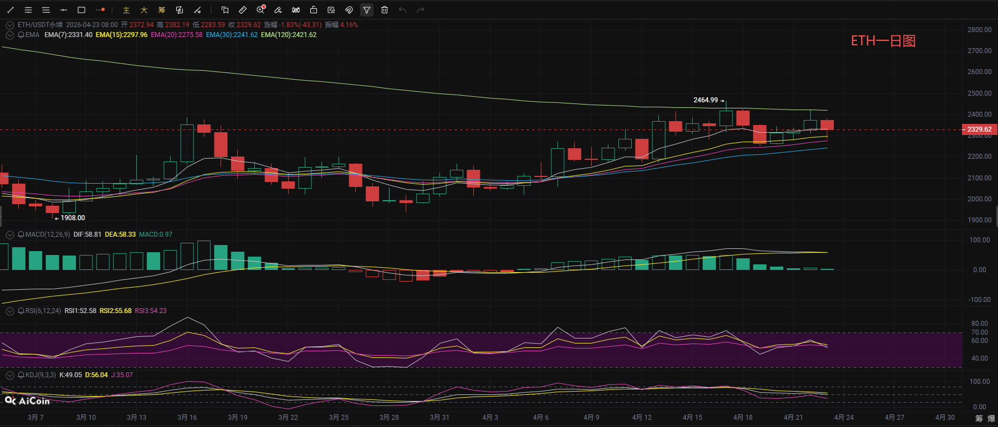
Task: Open more drawing tools with red dot
Action: coord(100,10)
